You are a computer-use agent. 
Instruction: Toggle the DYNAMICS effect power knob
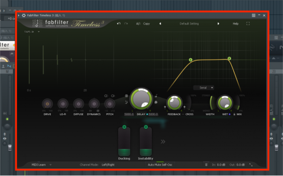(x=94, y=104)
